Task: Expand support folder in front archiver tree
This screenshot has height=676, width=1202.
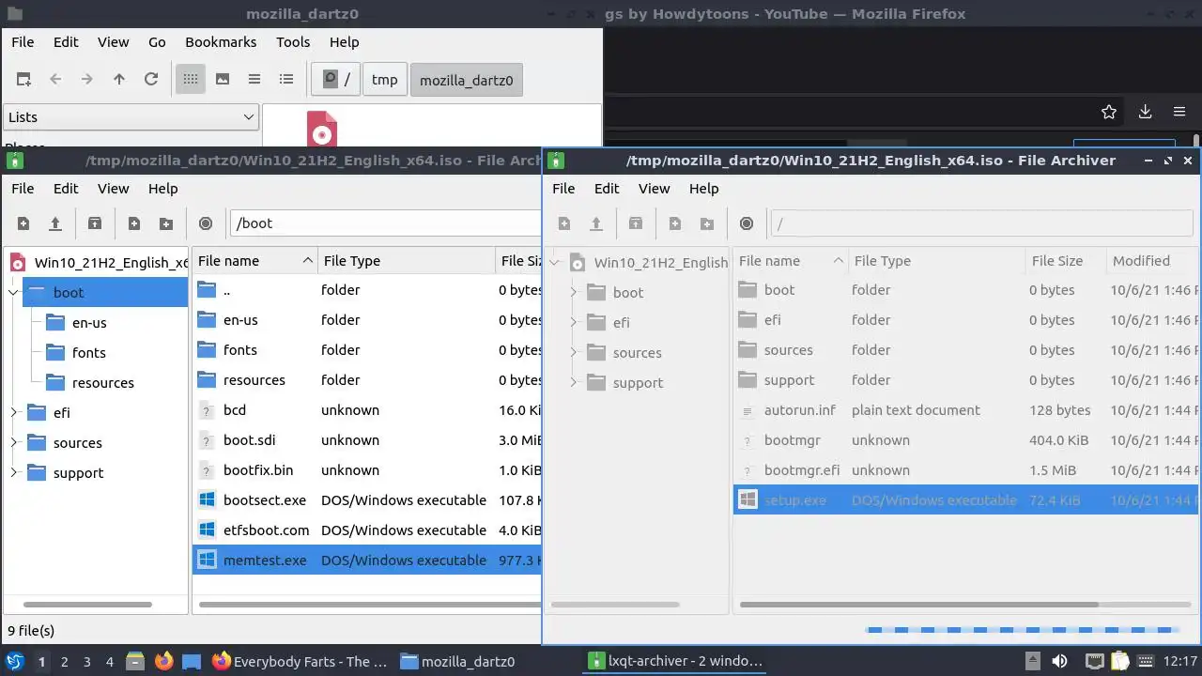Action: click(x=574, y=382)
